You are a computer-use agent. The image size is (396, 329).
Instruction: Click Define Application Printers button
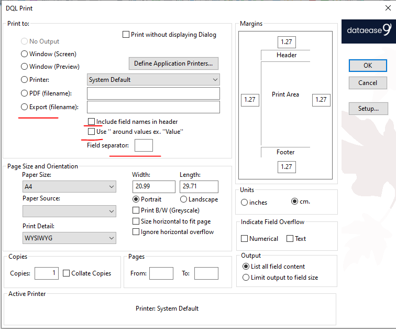coord(173,63)
